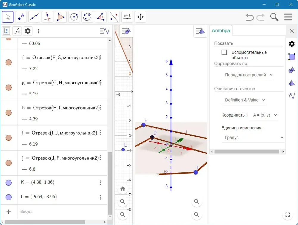
Task: Enable the Вспомогательные объекты checkbox
Action: [x=224, y=52]
